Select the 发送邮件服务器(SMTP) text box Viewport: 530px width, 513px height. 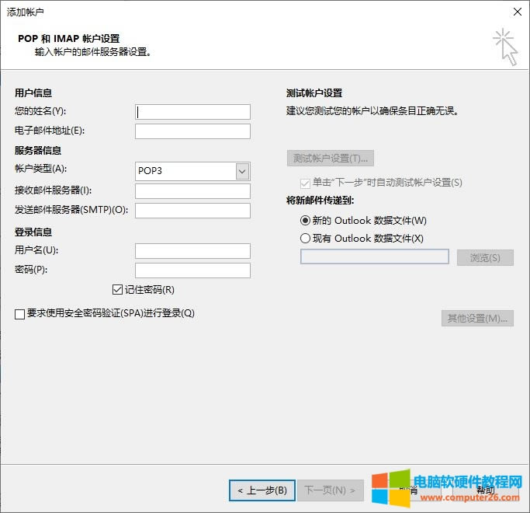point(192,211)
